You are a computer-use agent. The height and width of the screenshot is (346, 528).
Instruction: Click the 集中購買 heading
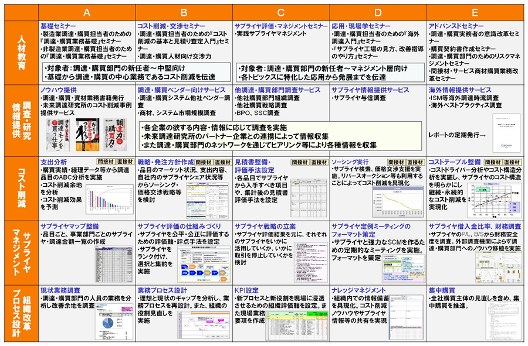[442, 290]
